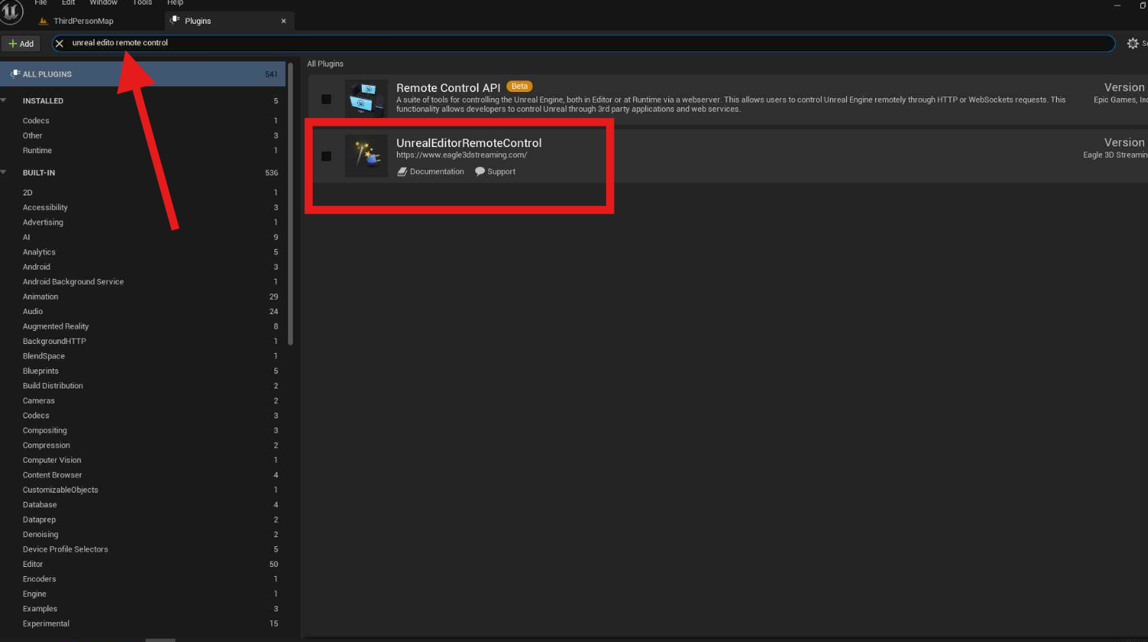Open the eagle3dstreaming.com link

coord(461,155)
